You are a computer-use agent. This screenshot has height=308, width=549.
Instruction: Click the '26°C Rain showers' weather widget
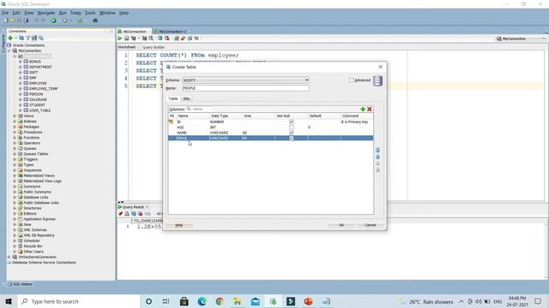tap(427, 301)
